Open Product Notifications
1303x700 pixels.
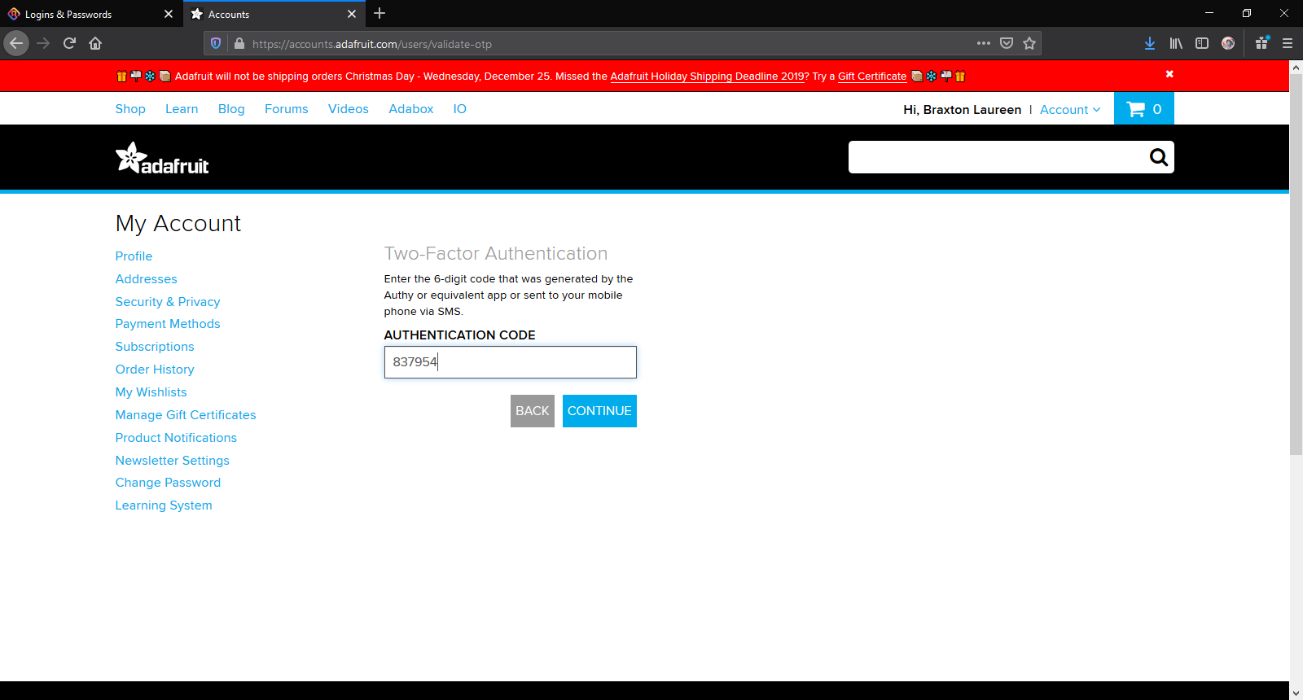click(176, 438)
